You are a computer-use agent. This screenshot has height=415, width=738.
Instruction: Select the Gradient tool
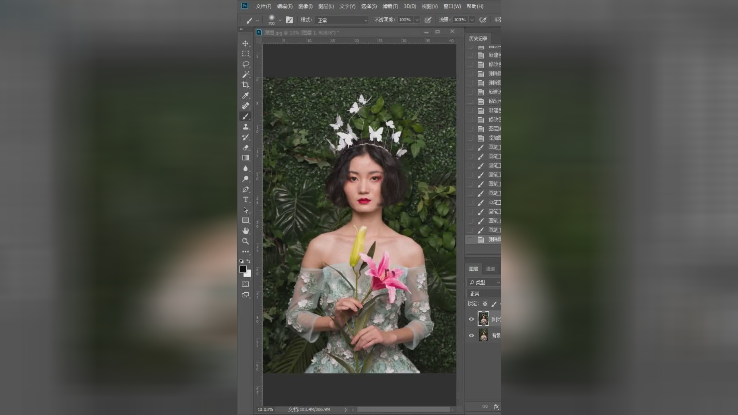(x=245, y=158)
